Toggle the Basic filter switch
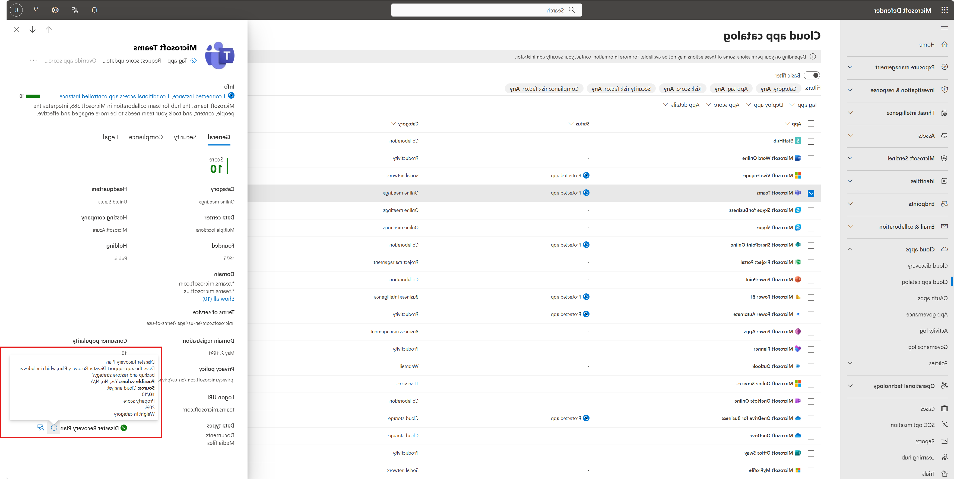This screenshot has height=479, width=954. (812, 75)
